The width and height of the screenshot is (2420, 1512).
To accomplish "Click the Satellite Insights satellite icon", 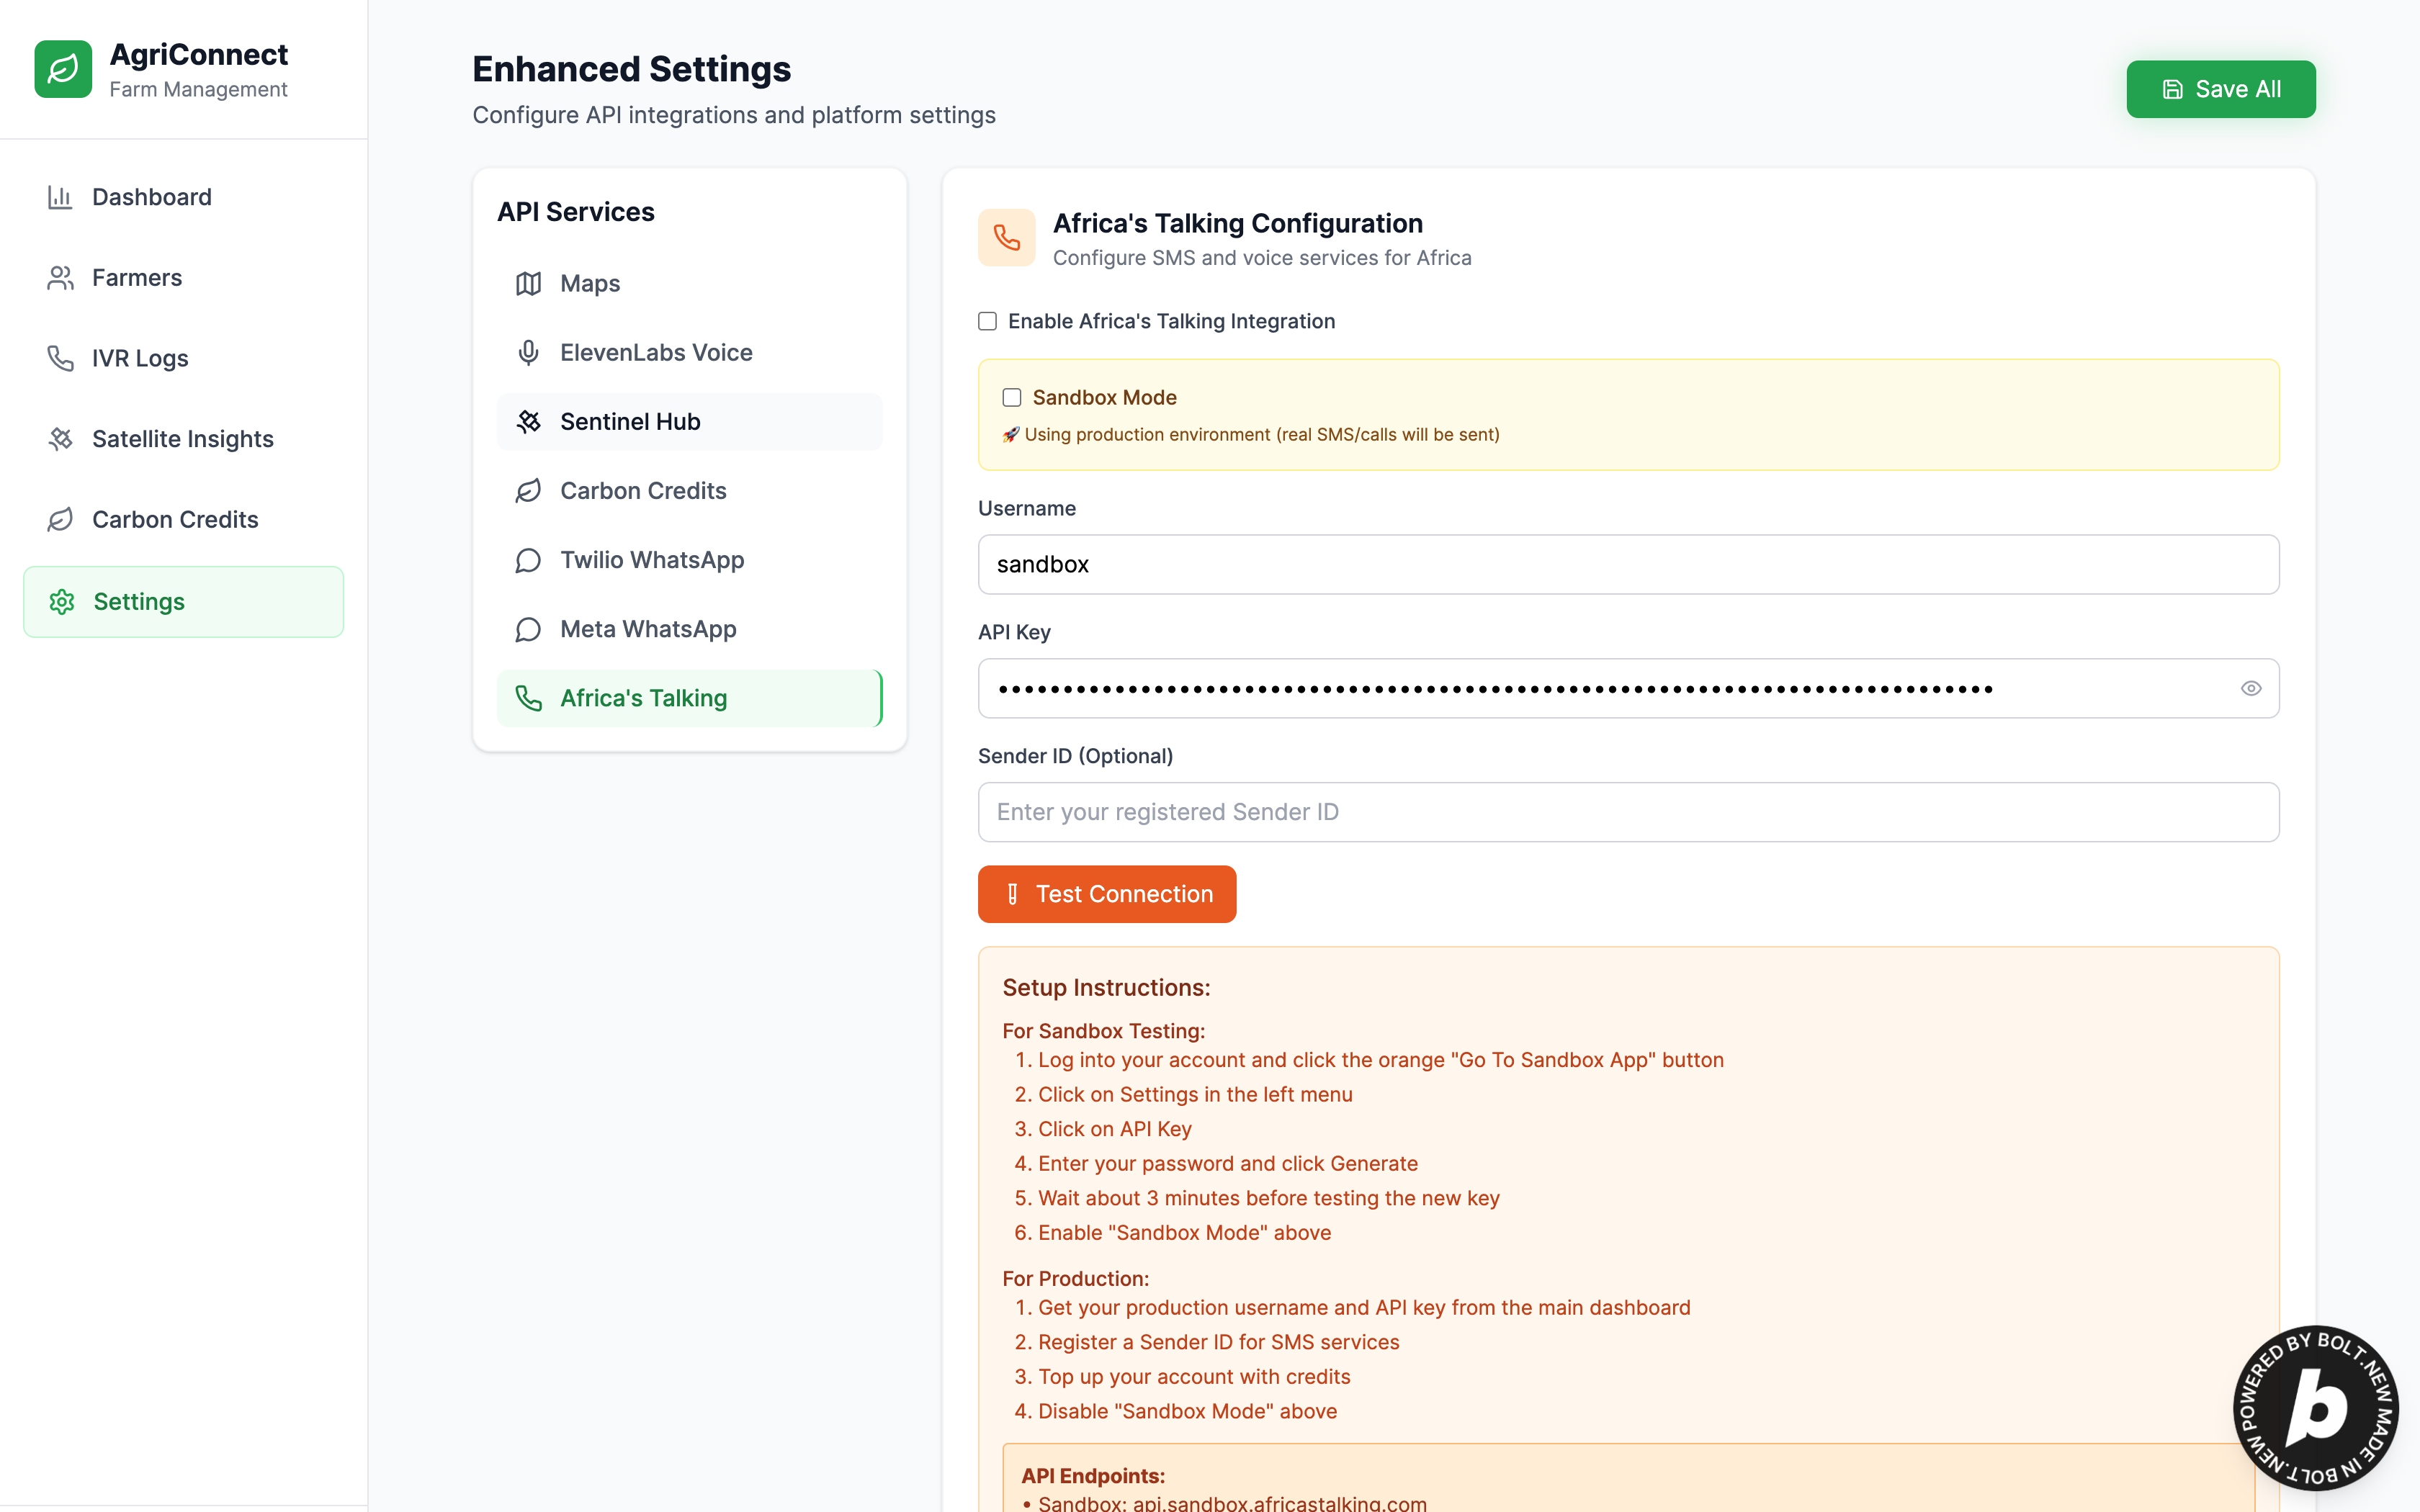I will [60, 439].
